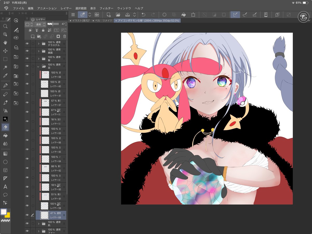The height and width of the screenshot is (234, 312).
Task: Toggle Clip to Layer Below icon
Action: click(x=30, y=30)
